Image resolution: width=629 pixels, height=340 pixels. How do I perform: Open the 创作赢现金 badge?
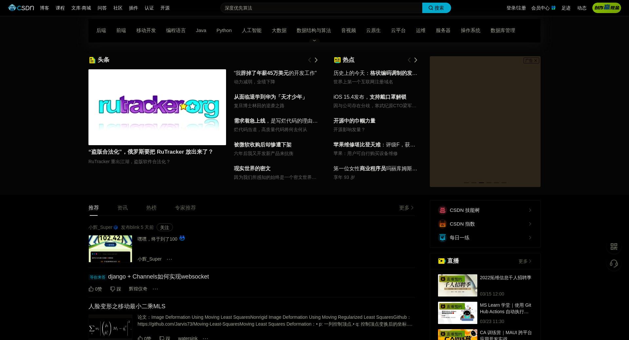(x=606, y=8)
